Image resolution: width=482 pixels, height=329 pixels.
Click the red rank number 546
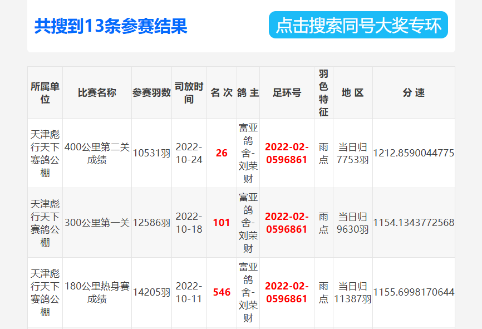pyautogui.click(x=222, y=292)
